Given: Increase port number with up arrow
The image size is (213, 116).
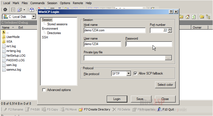Looking at the screenshot, I should (x=170, y=29).
